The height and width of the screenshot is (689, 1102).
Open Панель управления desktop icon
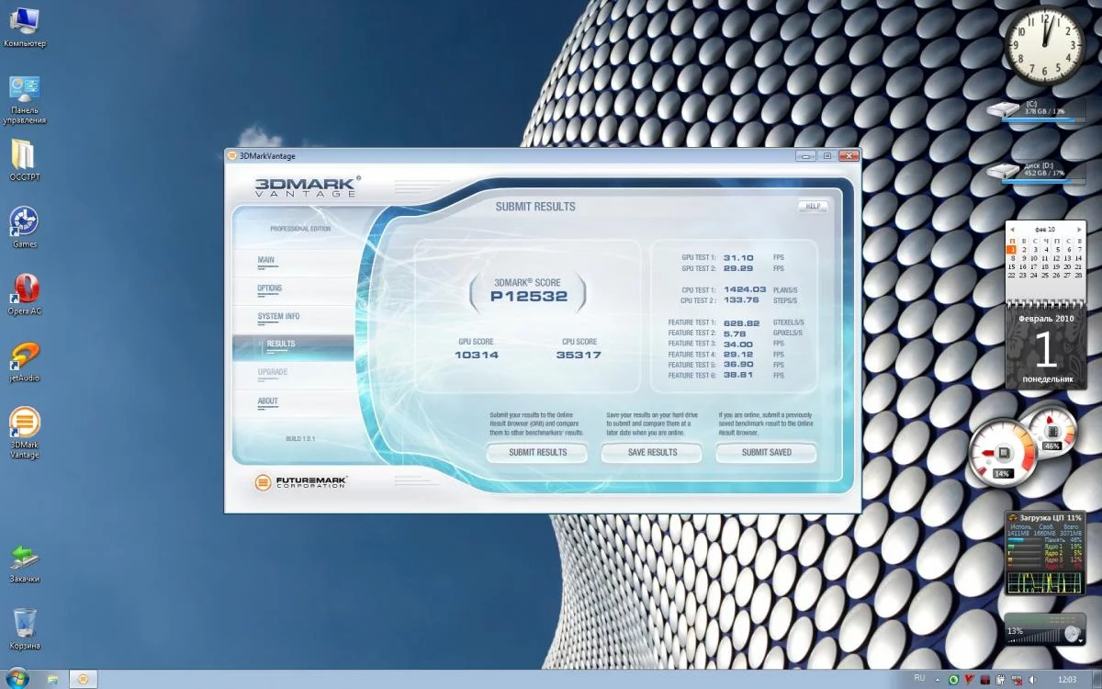point(24,99)
